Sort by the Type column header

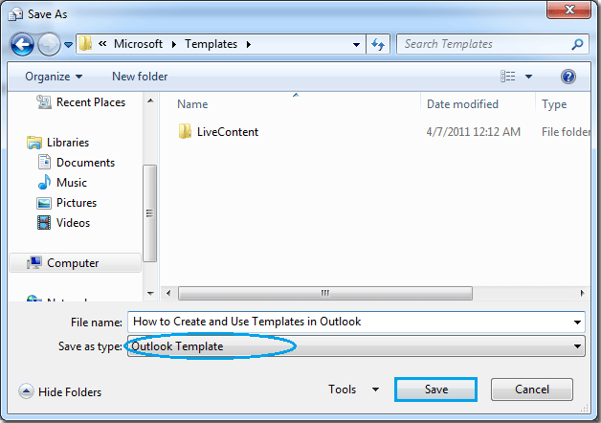(x=554, y=104)
